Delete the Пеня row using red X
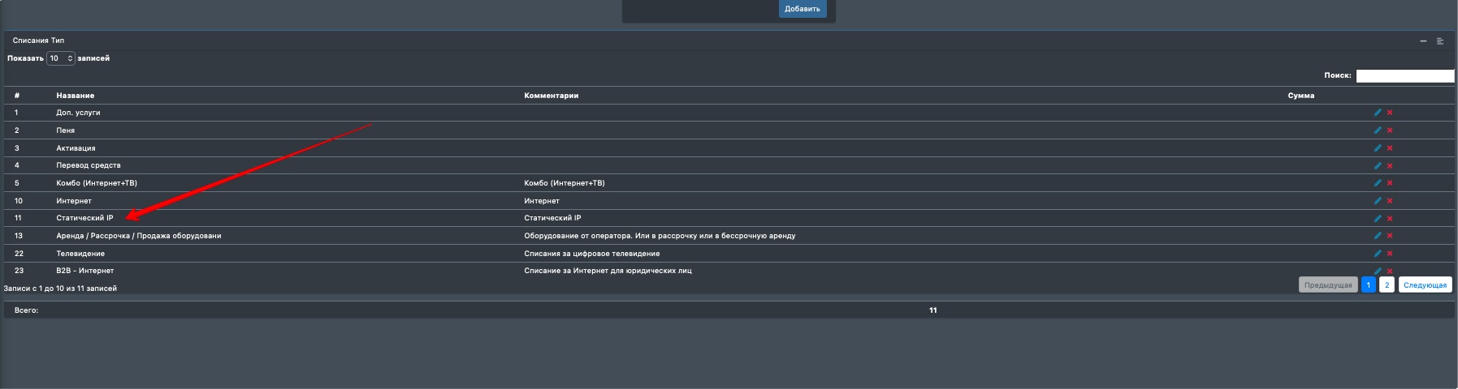The width and height of the screenshot is (1458, 389). coord(1390,130)
